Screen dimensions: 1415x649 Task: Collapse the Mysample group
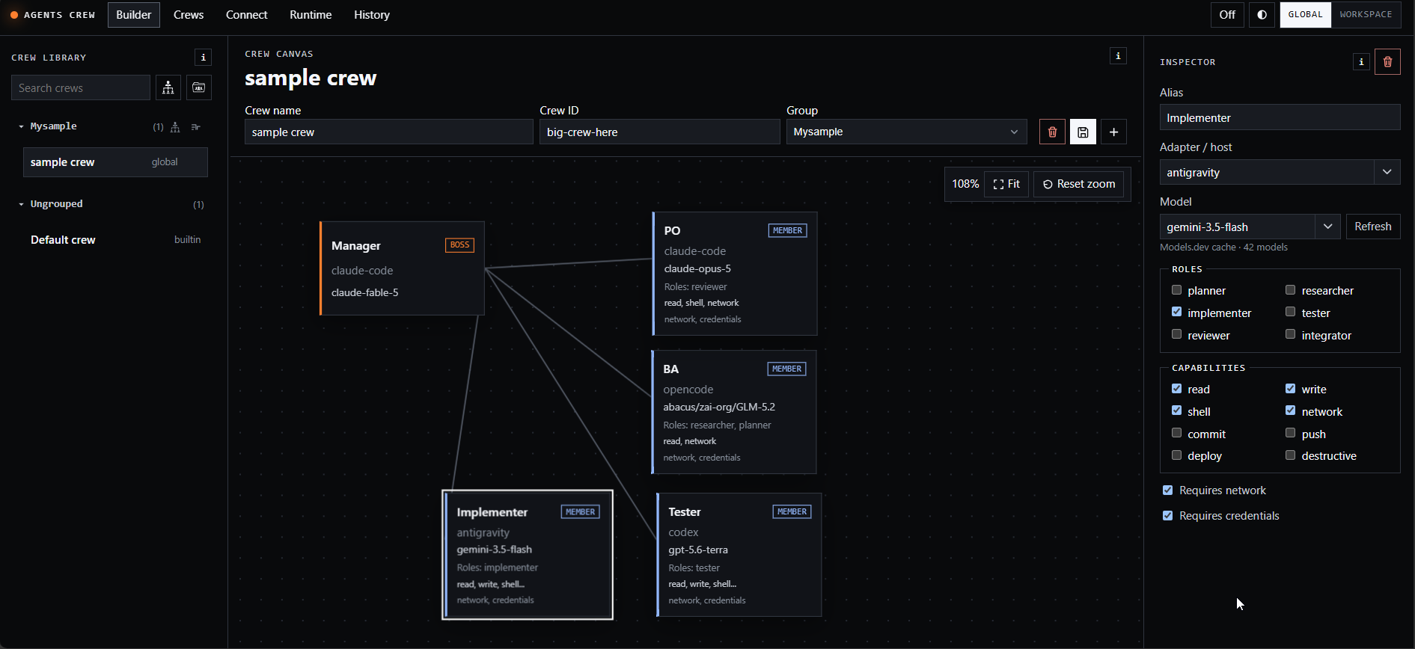(x=21, y=127)
